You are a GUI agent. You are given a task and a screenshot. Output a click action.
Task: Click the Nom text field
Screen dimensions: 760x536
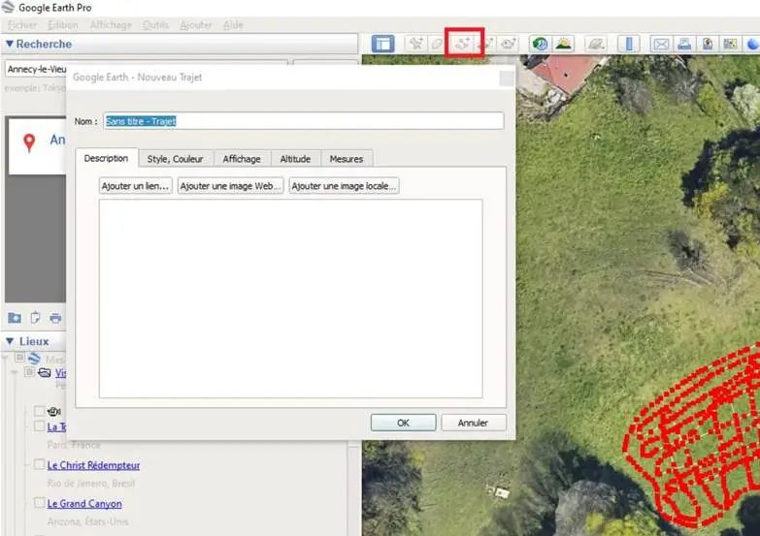pos(303,121)
